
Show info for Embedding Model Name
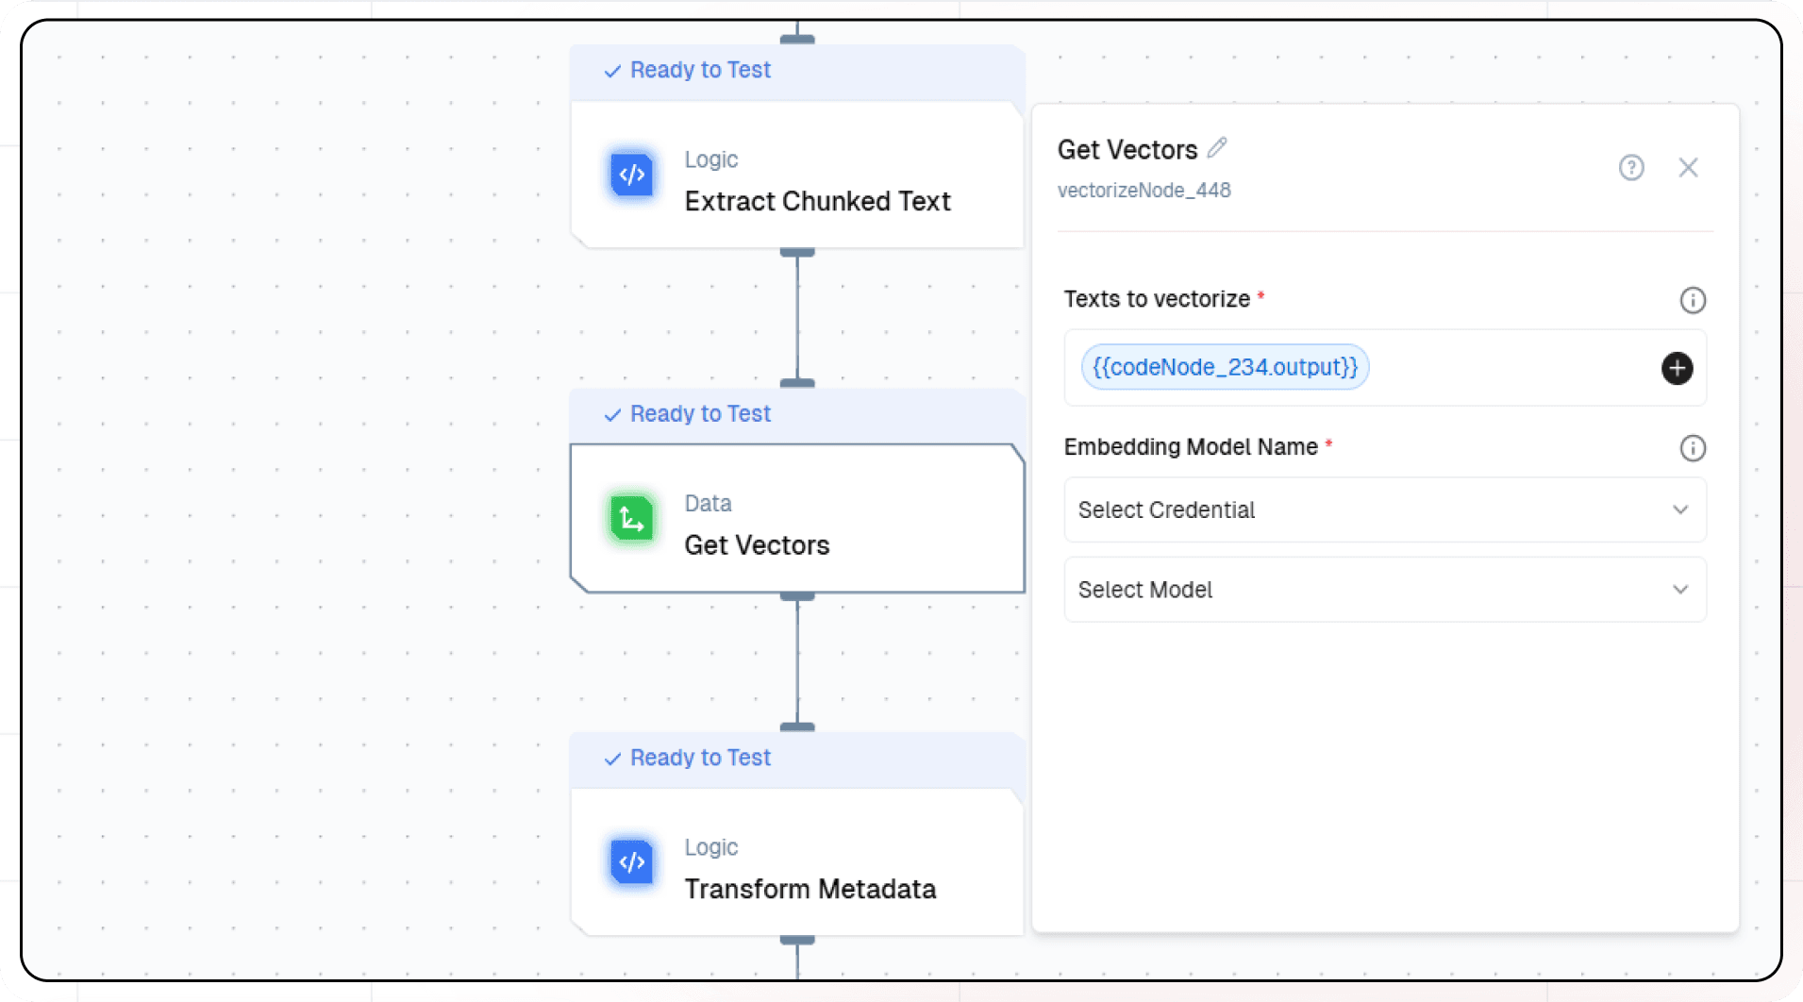click(x=1693, y=448)
